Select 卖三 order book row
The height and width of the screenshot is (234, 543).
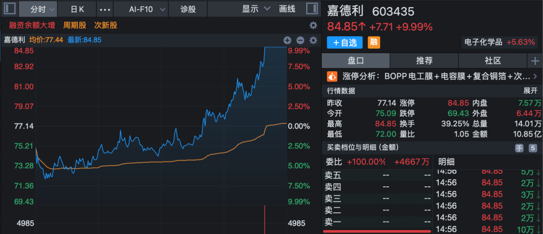[x=377, y=199]
